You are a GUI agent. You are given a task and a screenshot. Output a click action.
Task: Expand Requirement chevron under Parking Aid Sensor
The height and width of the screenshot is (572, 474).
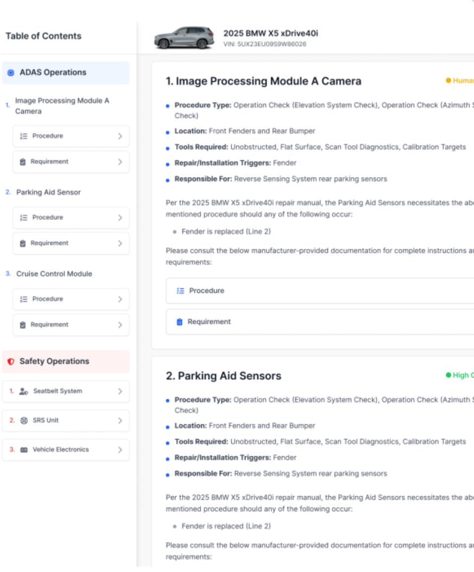click(x=120, y=243)
